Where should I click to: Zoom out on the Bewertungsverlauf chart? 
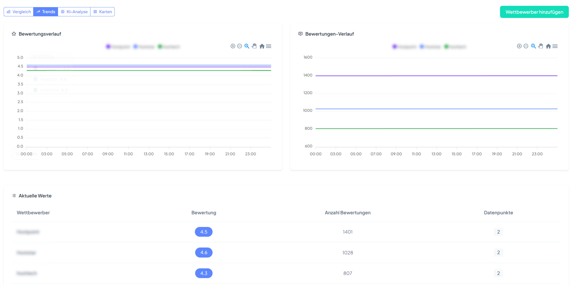pyautogui.click(x=239, y=46)
